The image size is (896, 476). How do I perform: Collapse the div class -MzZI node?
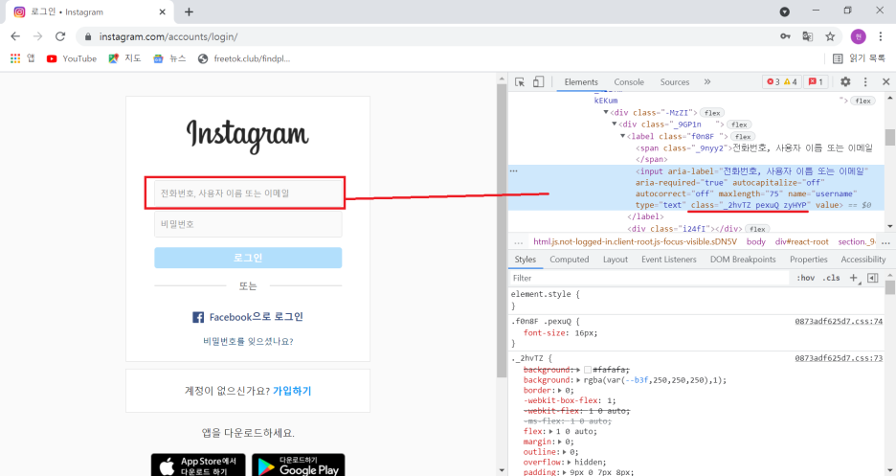click(x=606, y=113)
